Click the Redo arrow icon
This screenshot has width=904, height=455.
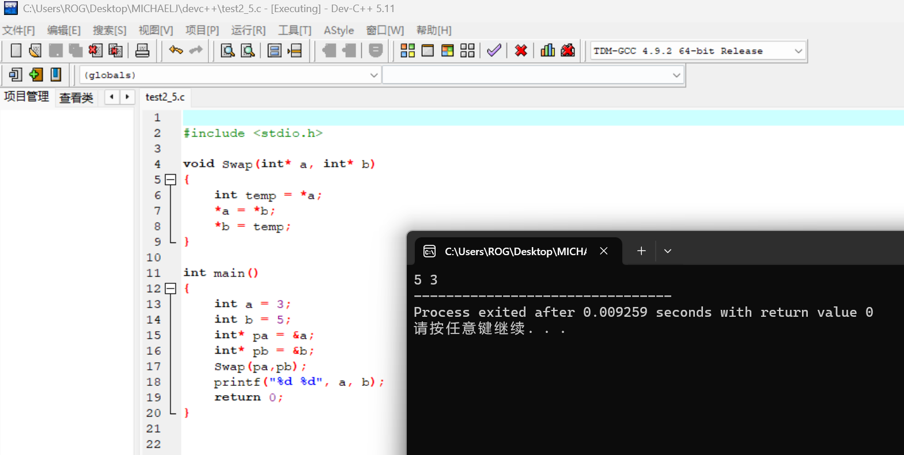pos(196,51)
